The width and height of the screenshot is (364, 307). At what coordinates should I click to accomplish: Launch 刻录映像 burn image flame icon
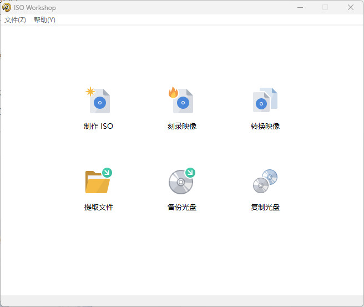[x=181, y=100]
